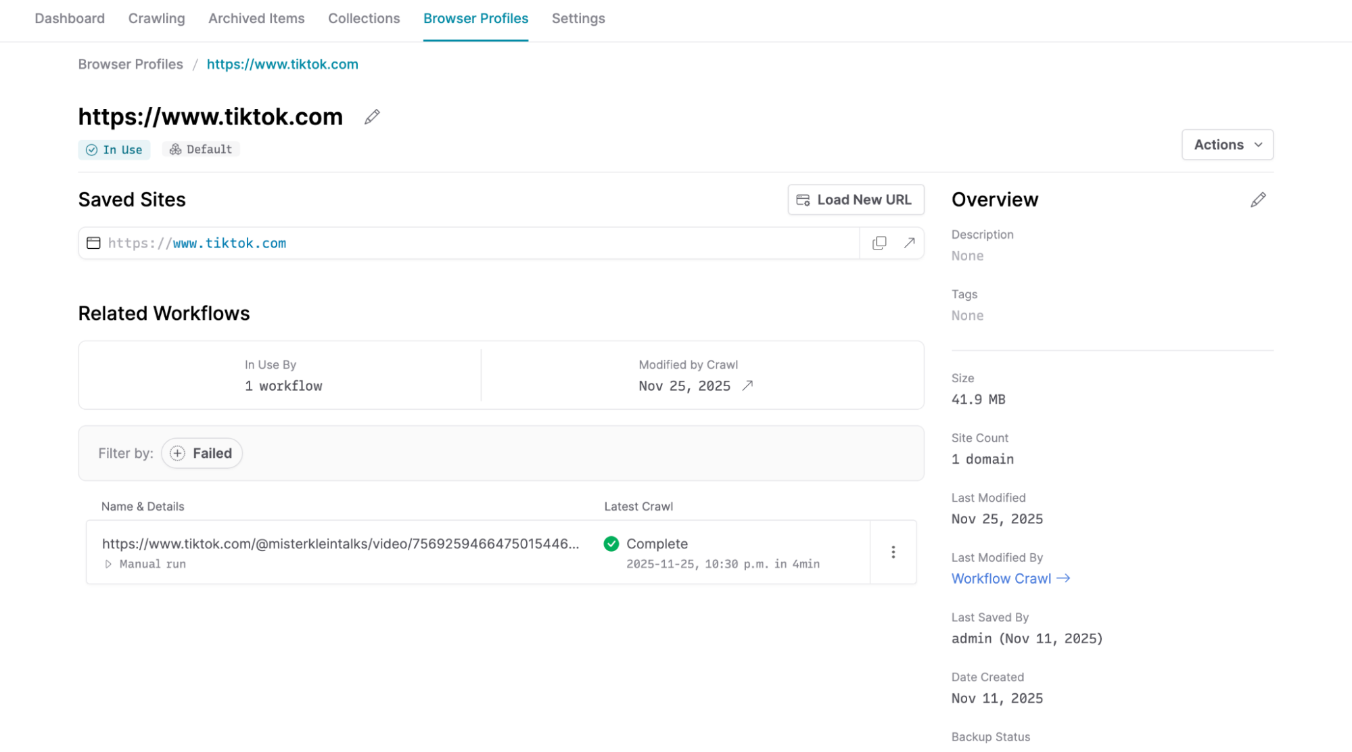
Task: Toggle the Failed filter
Action: (202, 453)
